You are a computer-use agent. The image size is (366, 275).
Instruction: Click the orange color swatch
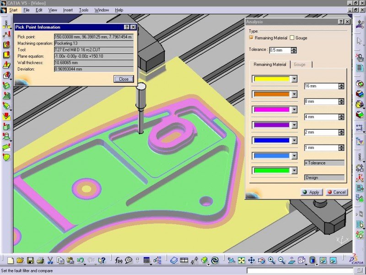pyautogui.click(x=271, y=94)
